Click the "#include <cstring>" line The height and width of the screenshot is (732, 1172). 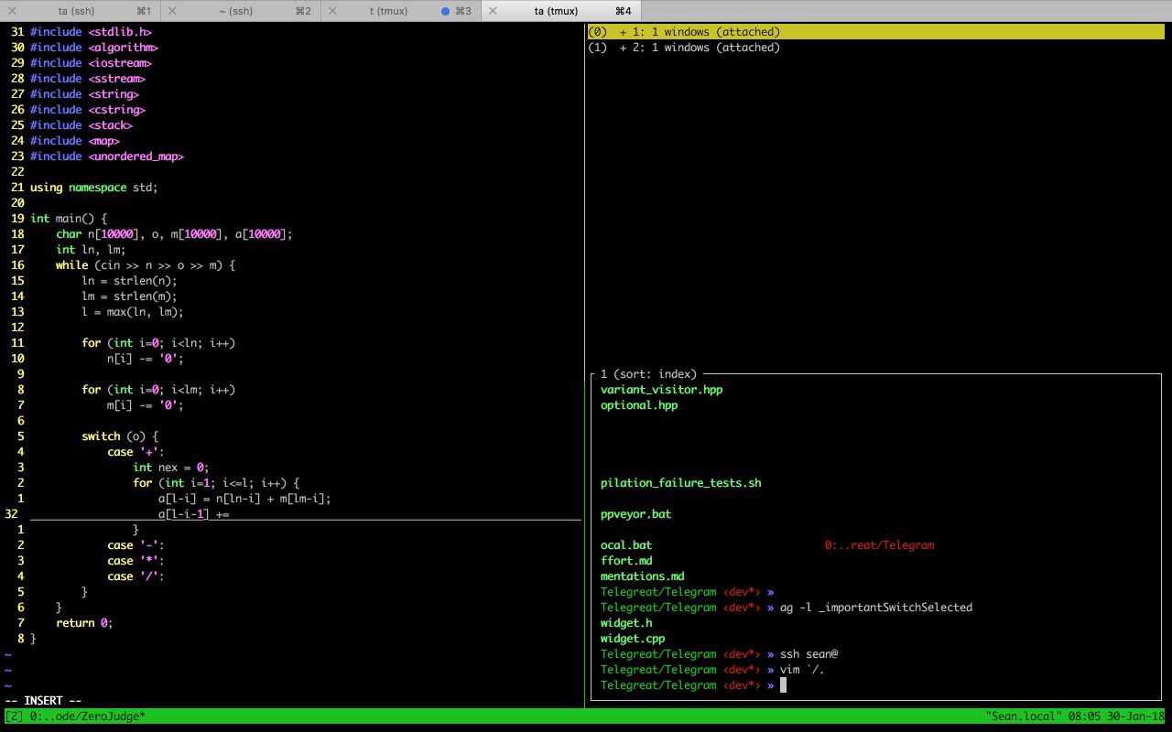click(88, 110)
